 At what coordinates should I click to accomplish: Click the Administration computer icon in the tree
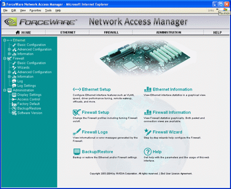10,90
